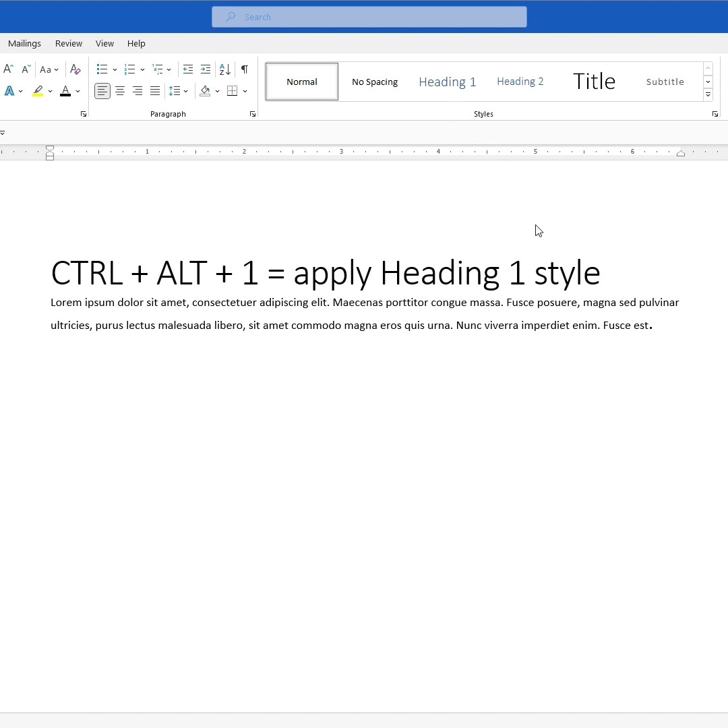Toggle Show/Hide paragraph marks
The image size is (728, 728).
[245, 69]
